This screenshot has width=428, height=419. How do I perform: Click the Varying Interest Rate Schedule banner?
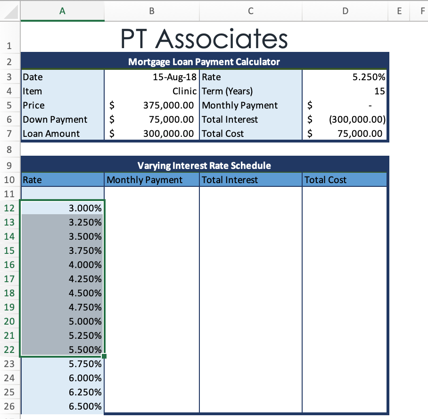(205, 166)
